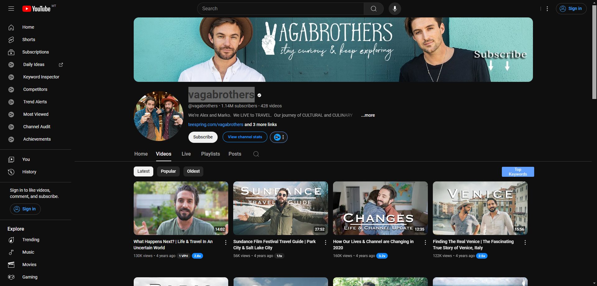Click title How Our Lives & Channel are Changing
This screenshot has width=597, height=286.
(373, 245)
